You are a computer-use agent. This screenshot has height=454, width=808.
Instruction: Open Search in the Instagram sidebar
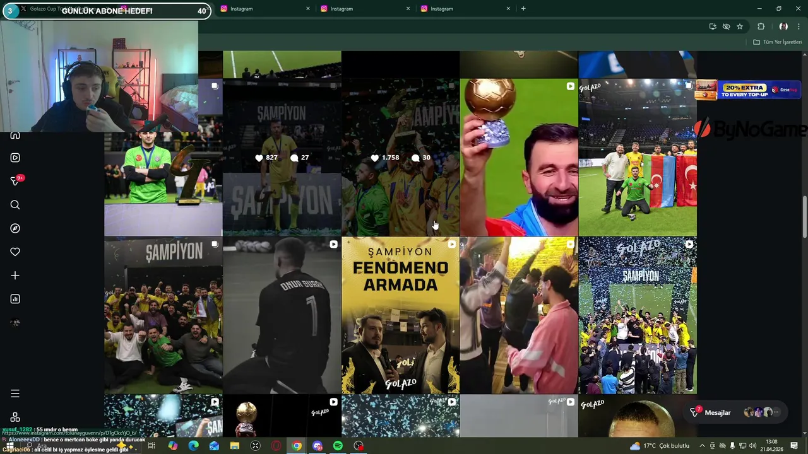(15, 205)
